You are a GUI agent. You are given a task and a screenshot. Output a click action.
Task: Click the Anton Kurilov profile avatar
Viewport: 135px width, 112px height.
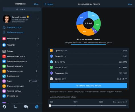point(7,19)
